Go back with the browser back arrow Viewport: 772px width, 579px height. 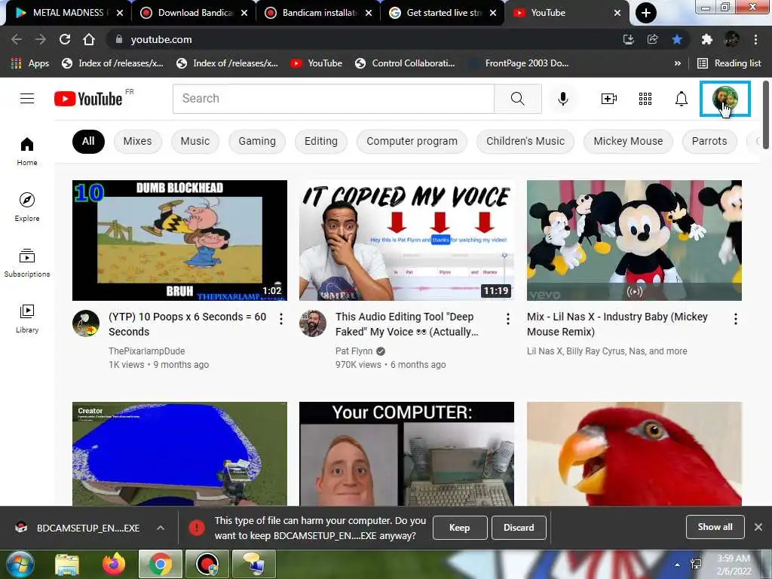click(17, 39)
